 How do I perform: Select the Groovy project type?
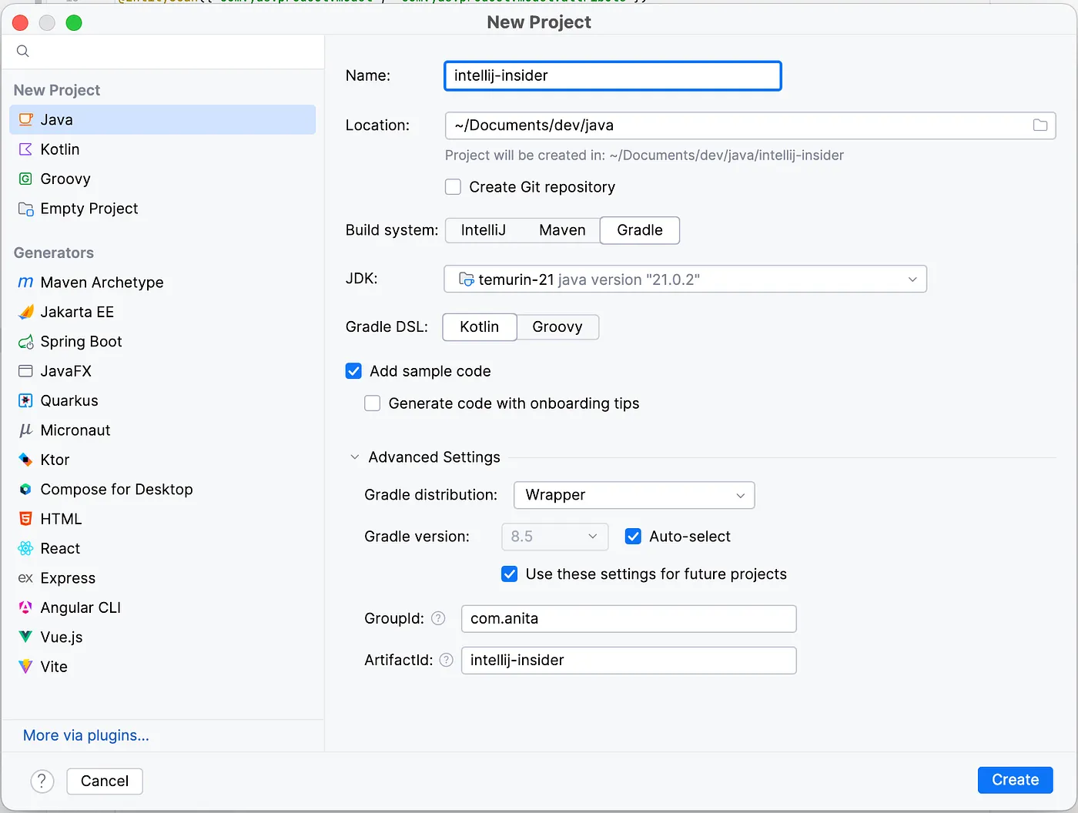(64, 179)
